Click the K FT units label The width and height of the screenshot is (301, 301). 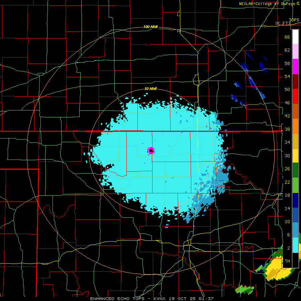pyautogui.click(x=283, y=23)
